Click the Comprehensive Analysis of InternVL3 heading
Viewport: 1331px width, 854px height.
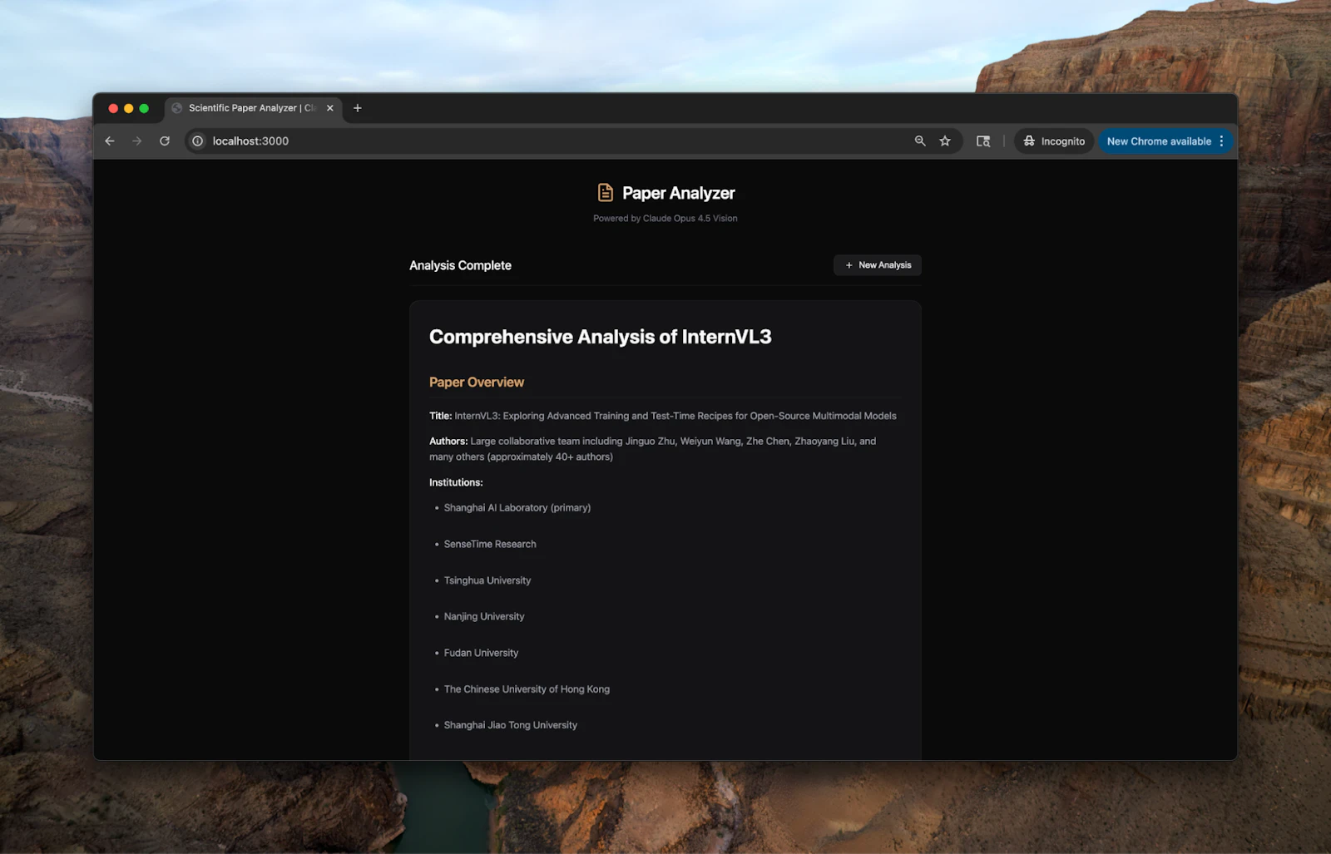(601, 337)
